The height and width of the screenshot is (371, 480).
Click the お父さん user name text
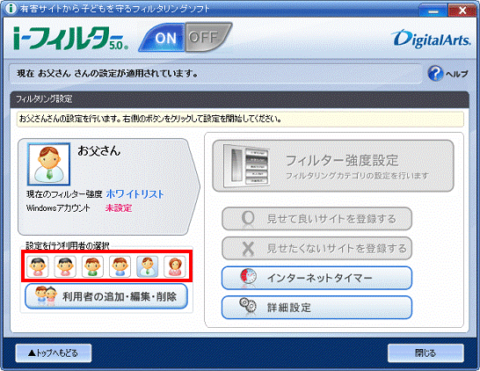tap(98, 150)
